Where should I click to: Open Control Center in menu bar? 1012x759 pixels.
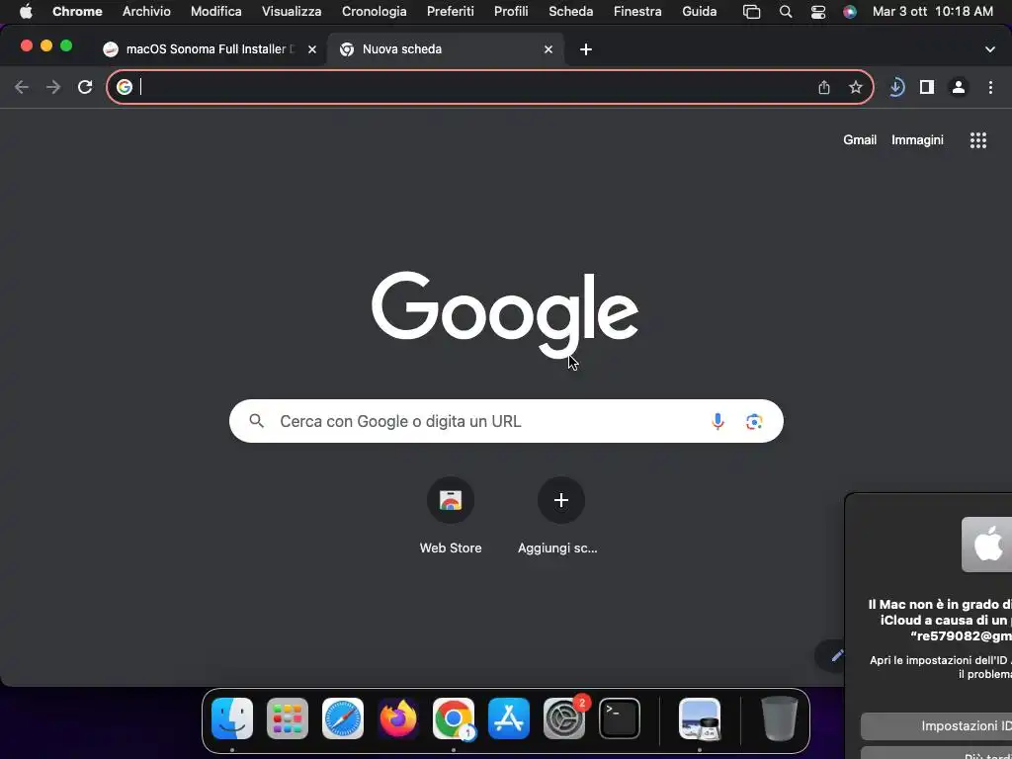click(818, 12)
